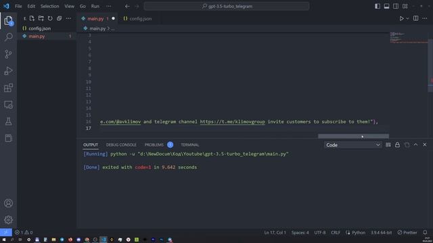This screenshot has width=433, height=243.
Task: Open the Code output channel dropdown
Action: click(x=353, y=145)
